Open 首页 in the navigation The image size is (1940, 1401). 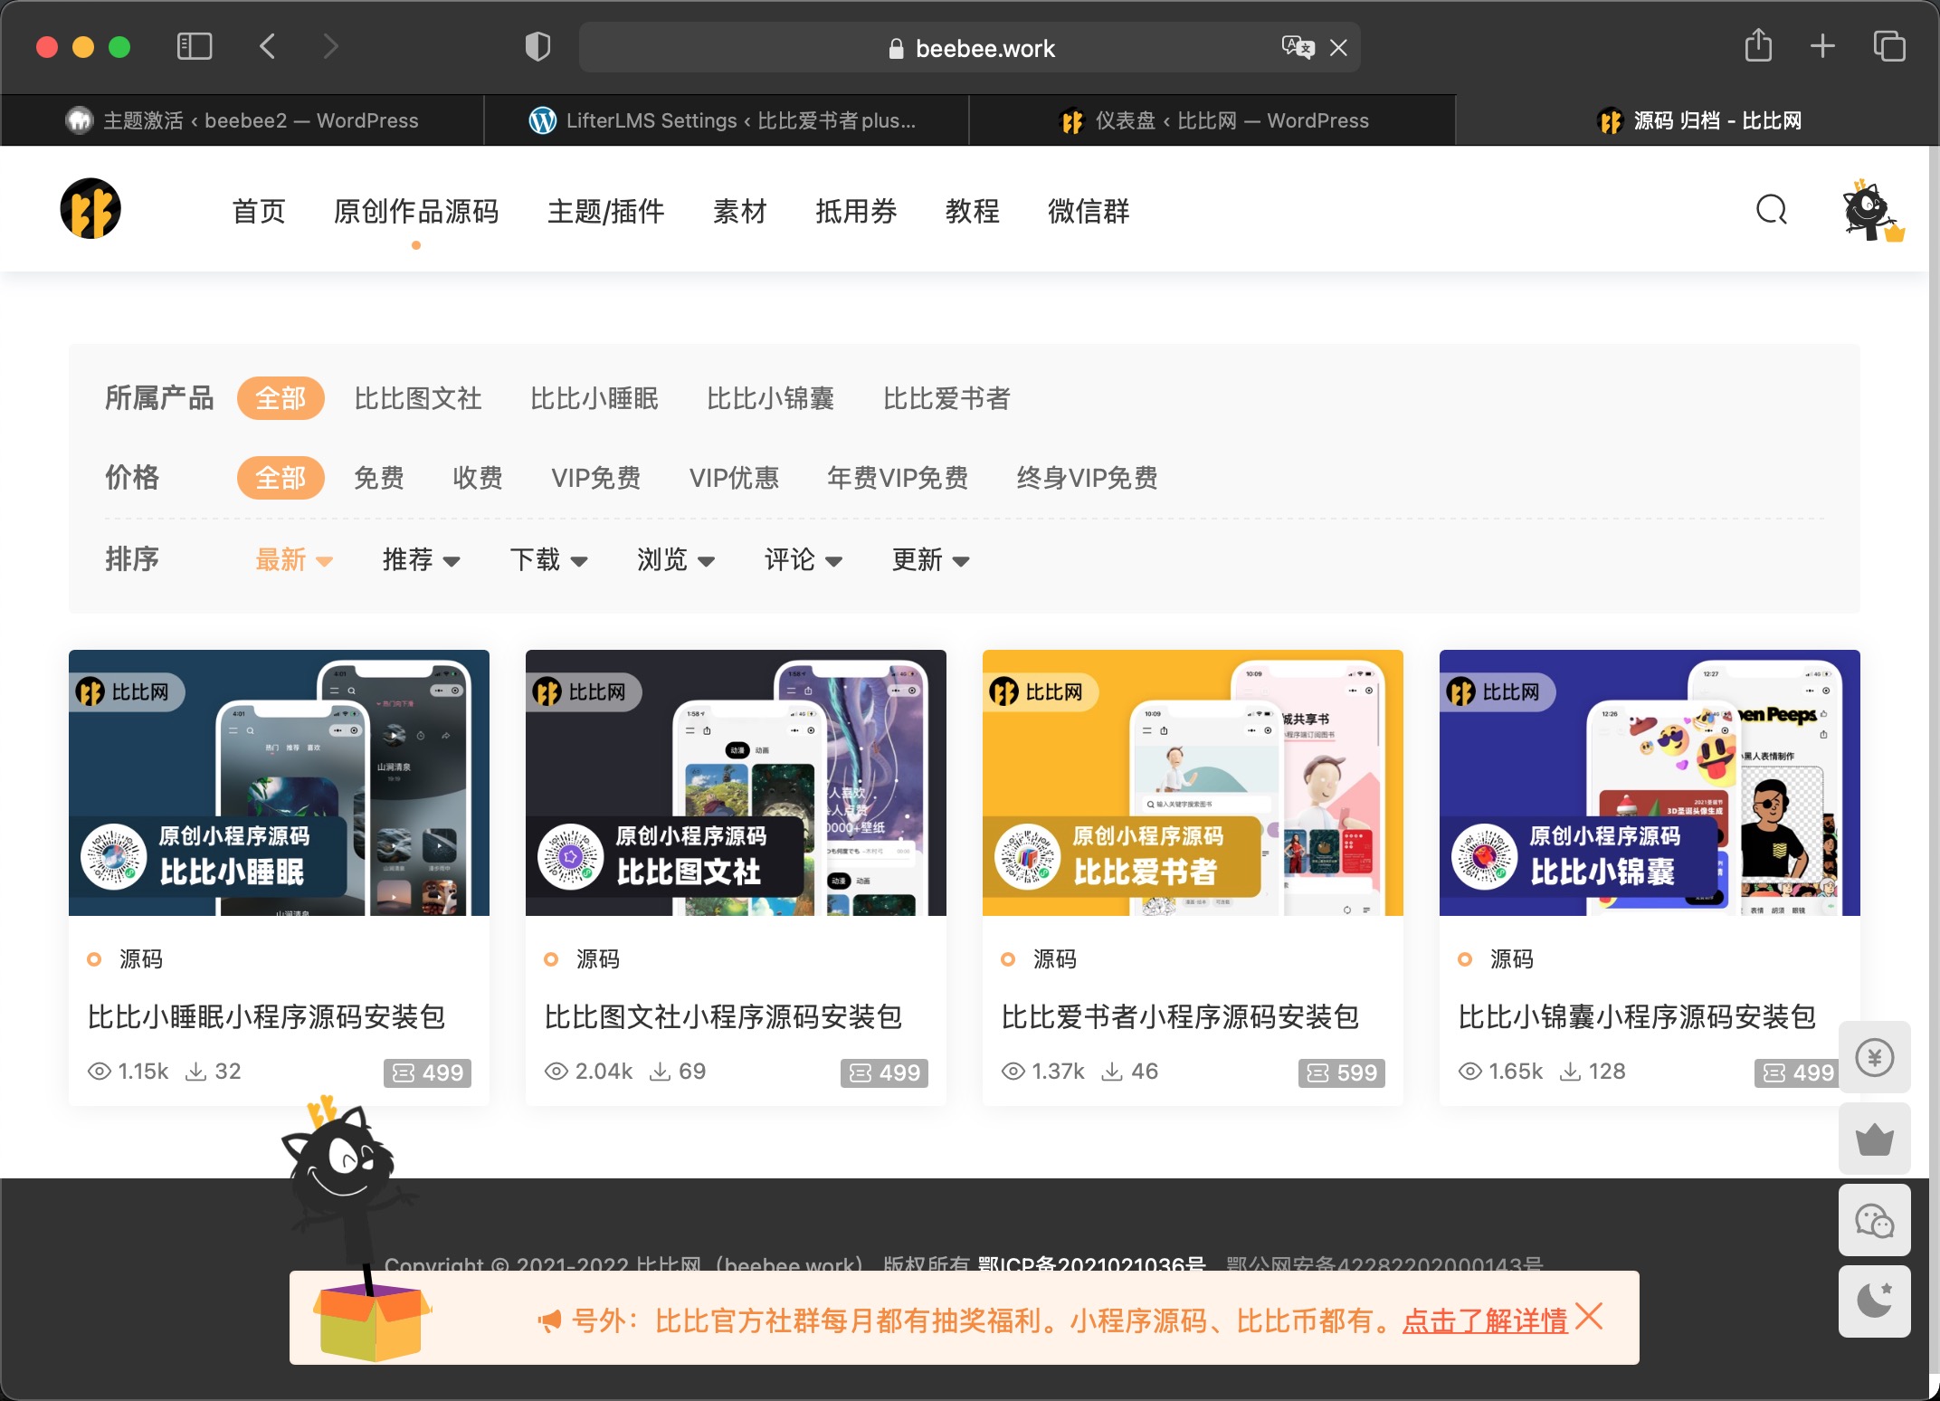[x=259, y=211]
